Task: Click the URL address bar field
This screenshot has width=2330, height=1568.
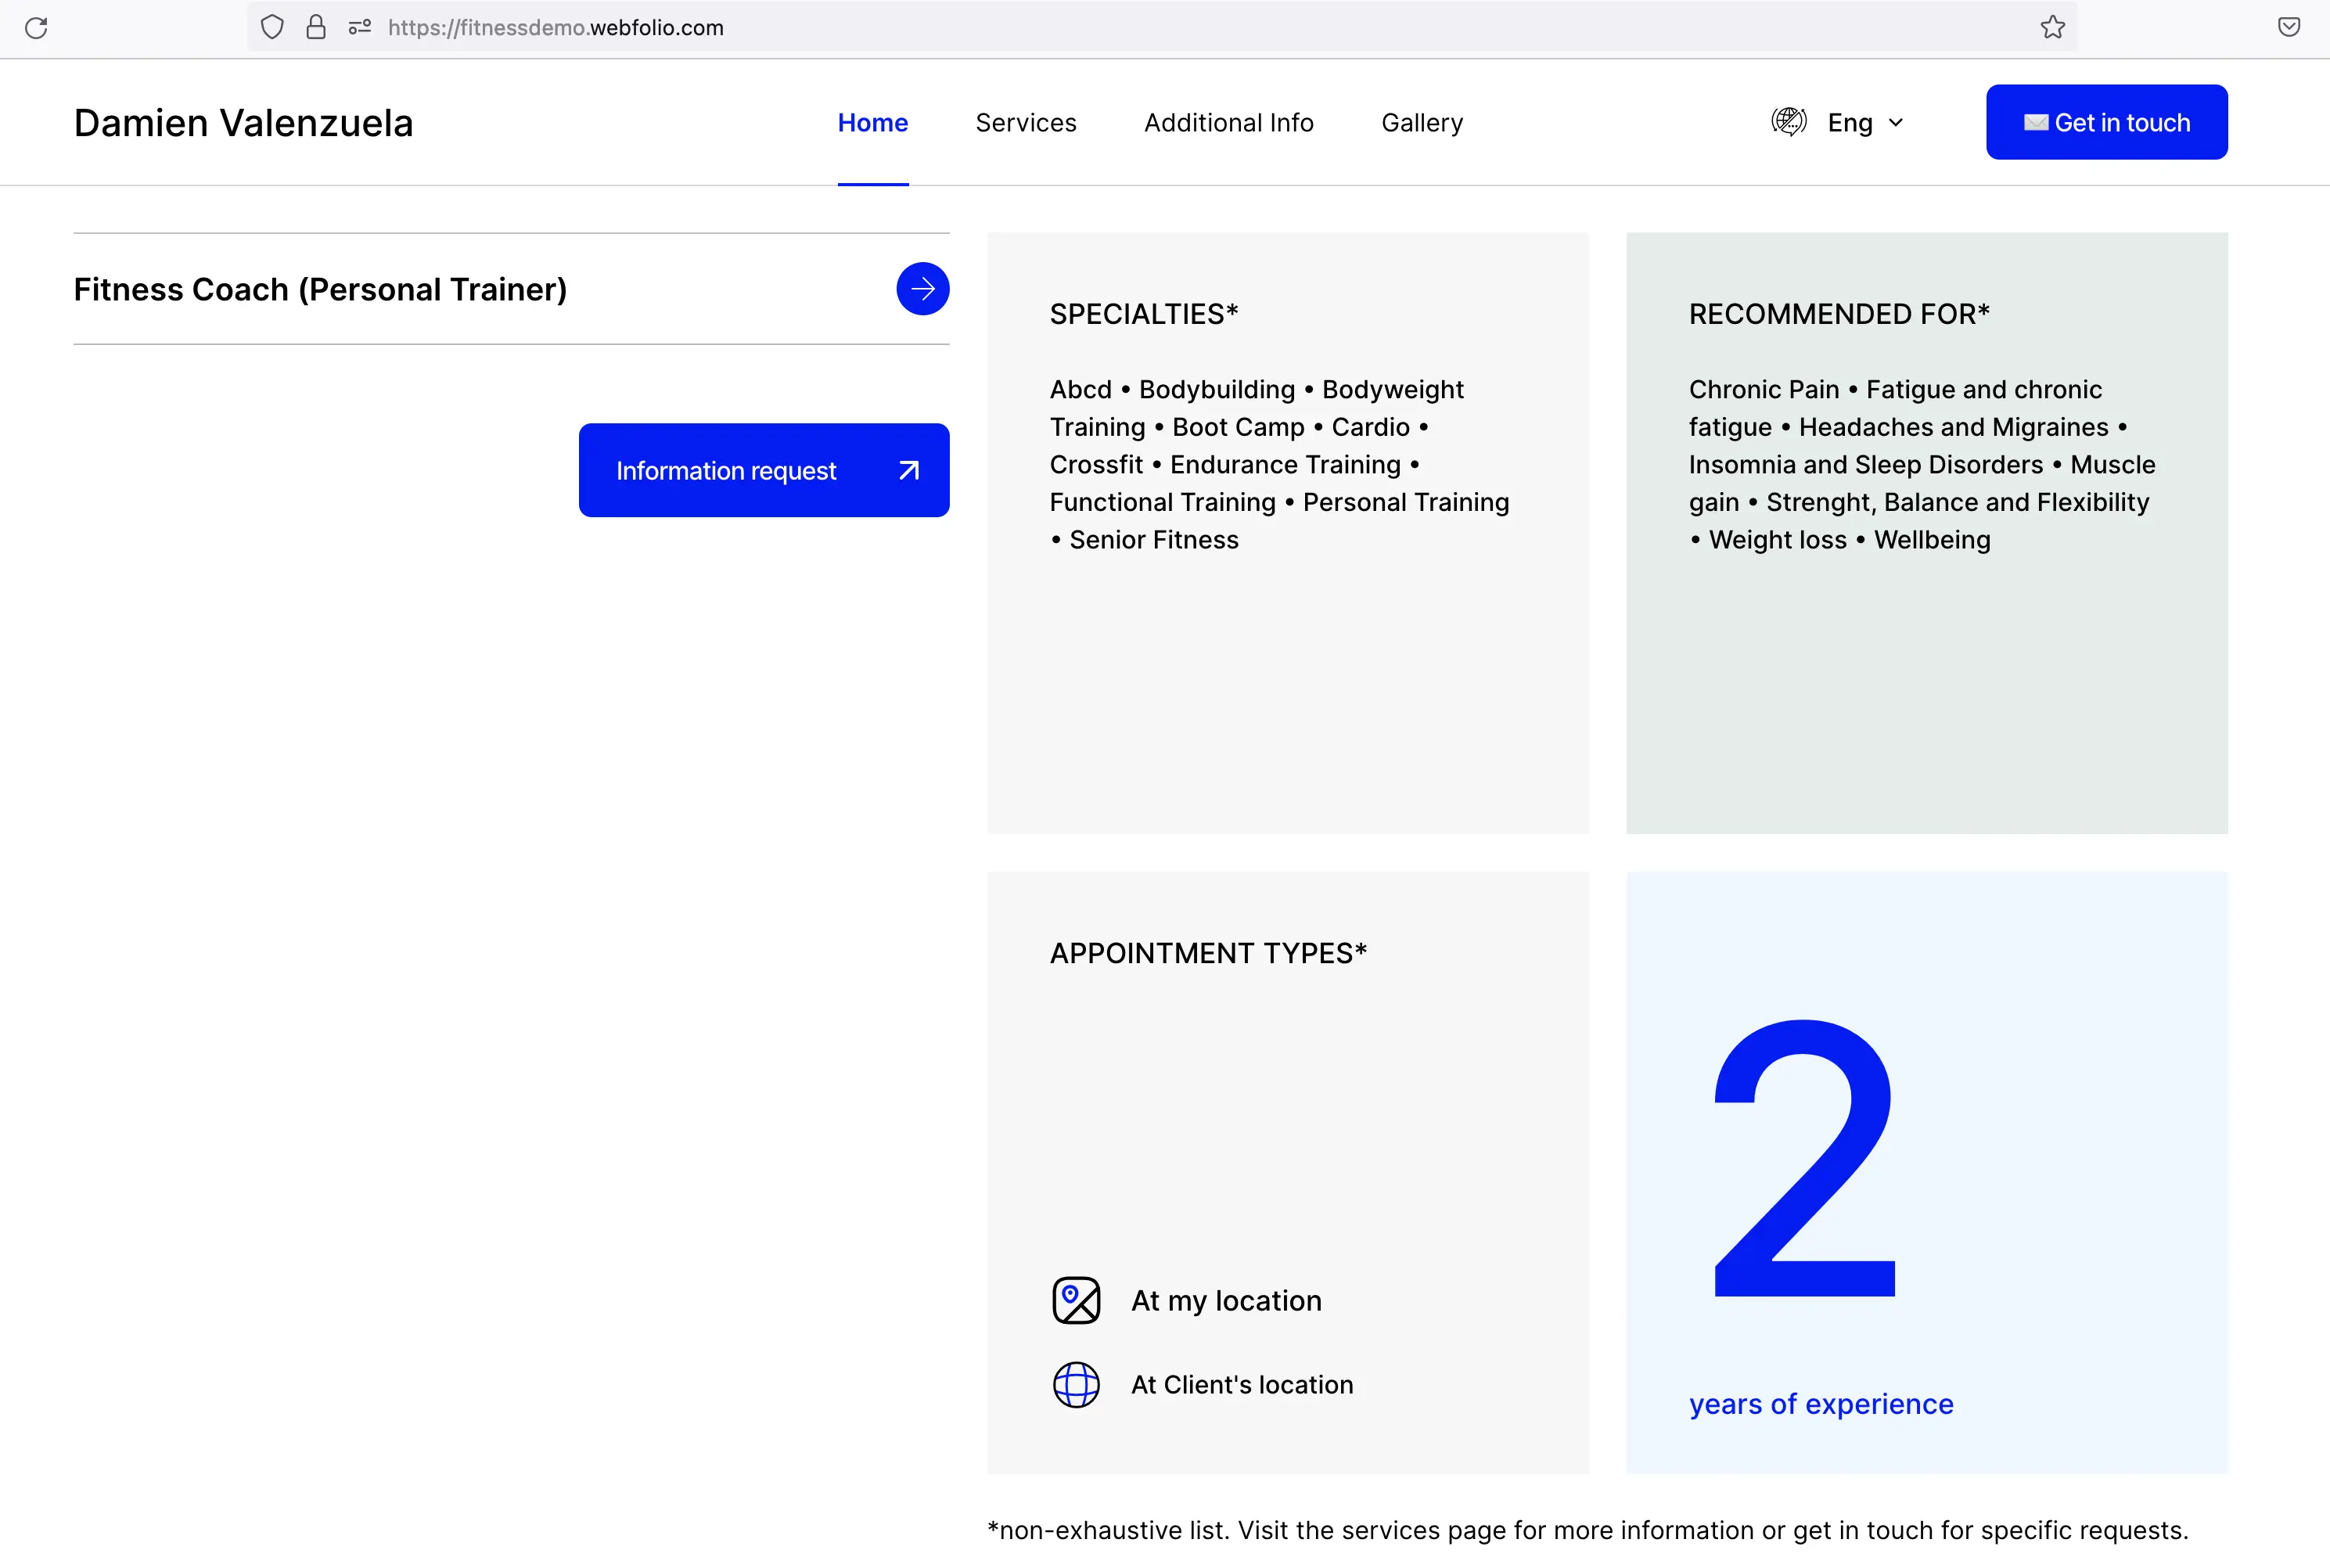Action: click(1100, 27)
